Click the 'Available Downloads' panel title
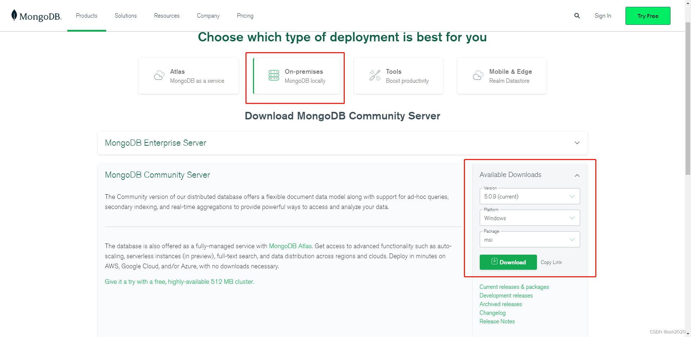 point(510,174)
